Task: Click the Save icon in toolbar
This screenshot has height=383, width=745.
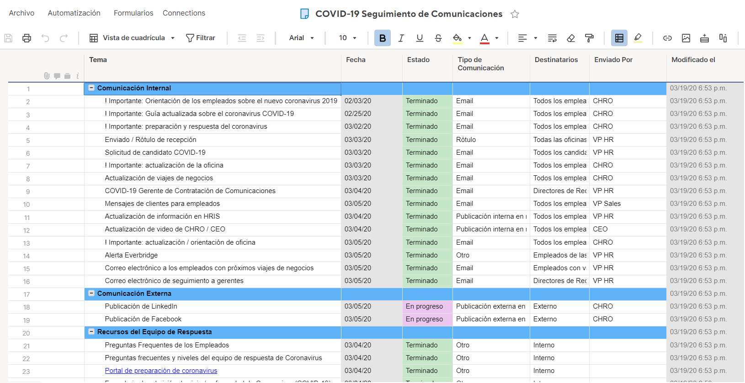Action: [x=8, y=38]
